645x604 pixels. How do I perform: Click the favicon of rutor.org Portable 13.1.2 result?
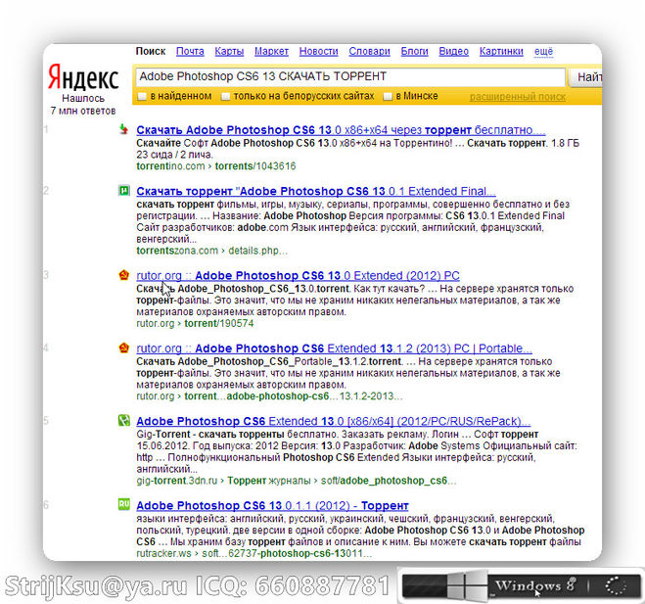124,348
